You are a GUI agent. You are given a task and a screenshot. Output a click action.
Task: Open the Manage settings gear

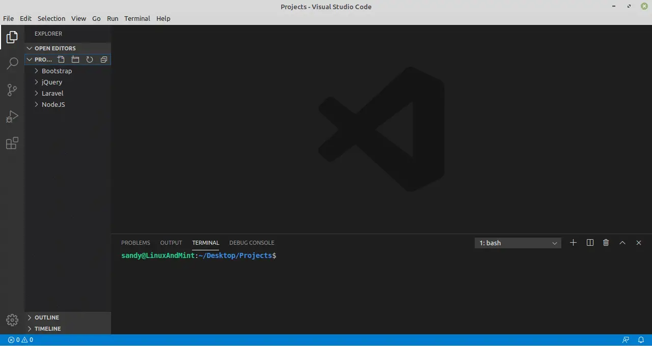pos(12,320)
